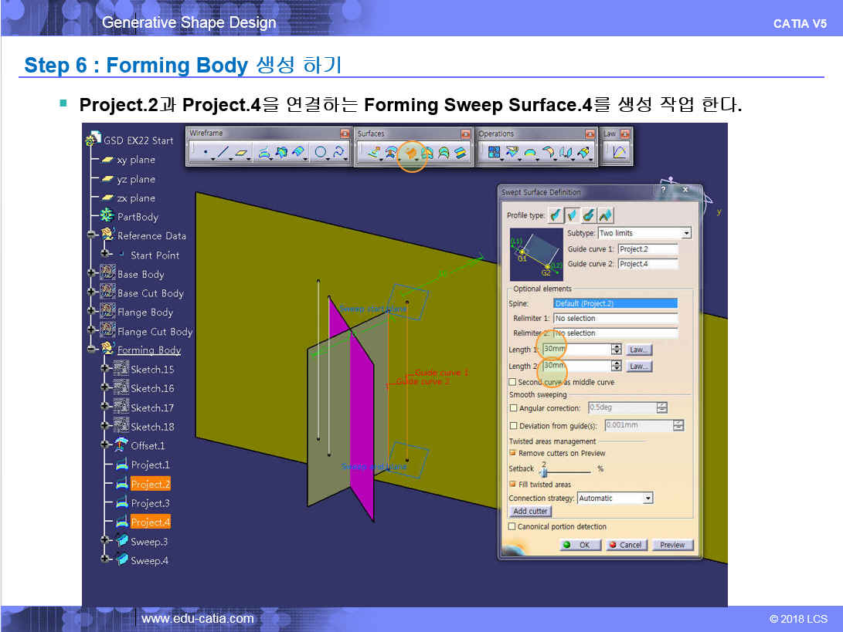The height and width of the screenshot is (632, 843).
Task: Select the Point tool in Wireframe toolbar
Action: [206, 153]
